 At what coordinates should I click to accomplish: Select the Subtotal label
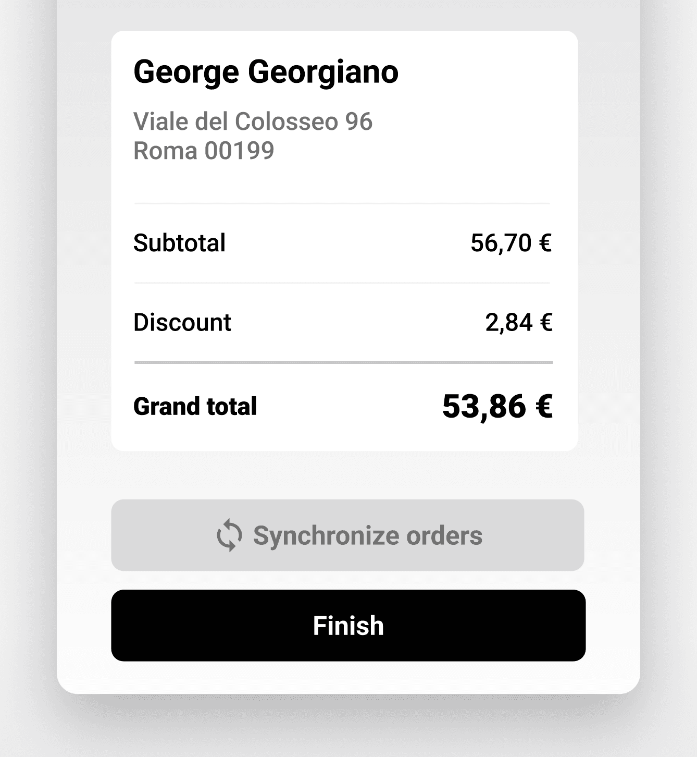click(179, 243)
